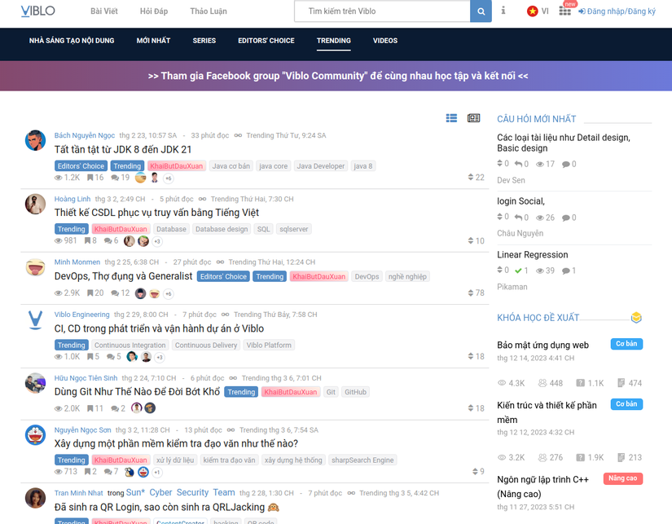Switch to Videos tab

(384, 40)
